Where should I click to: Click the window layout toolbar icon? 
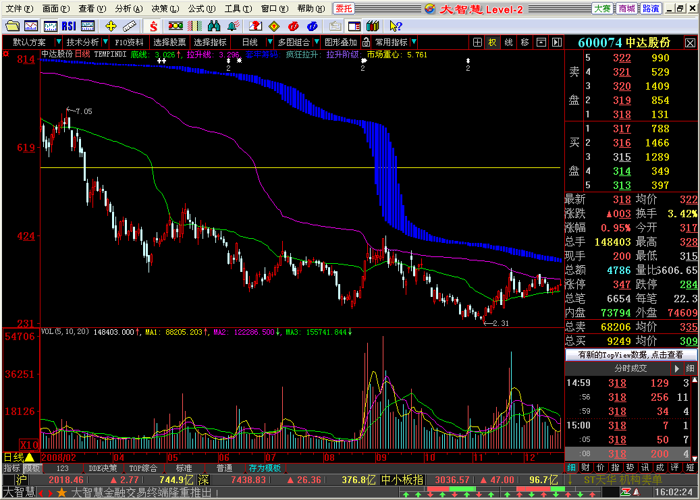tap(354, 26)
